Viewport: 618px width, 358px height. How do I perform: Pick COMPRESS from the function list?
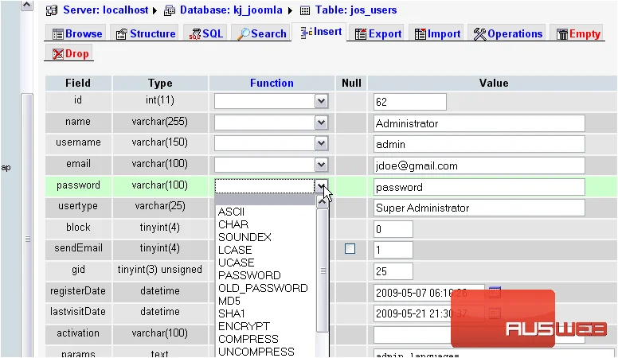(267, 339)
